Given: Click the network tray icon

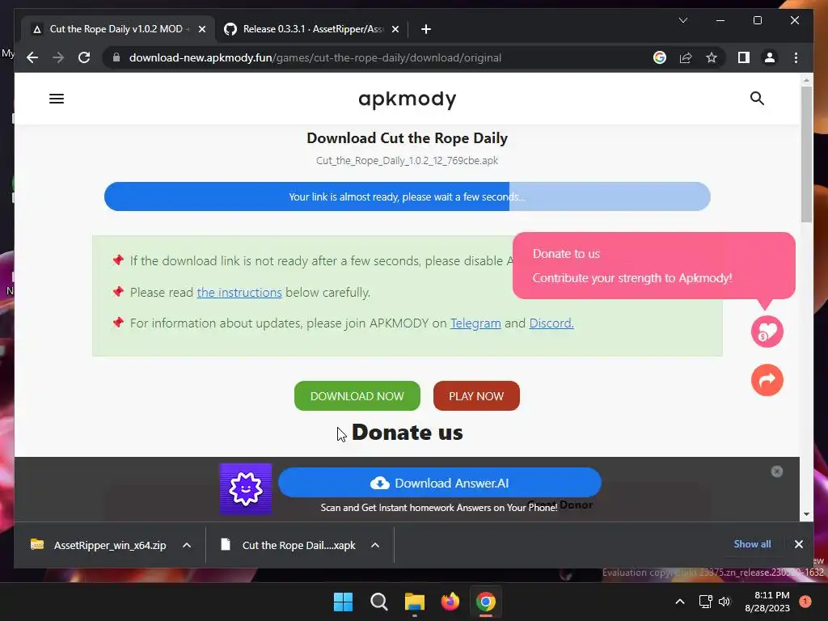Looking at the screenshot, I should coord(705,602).
